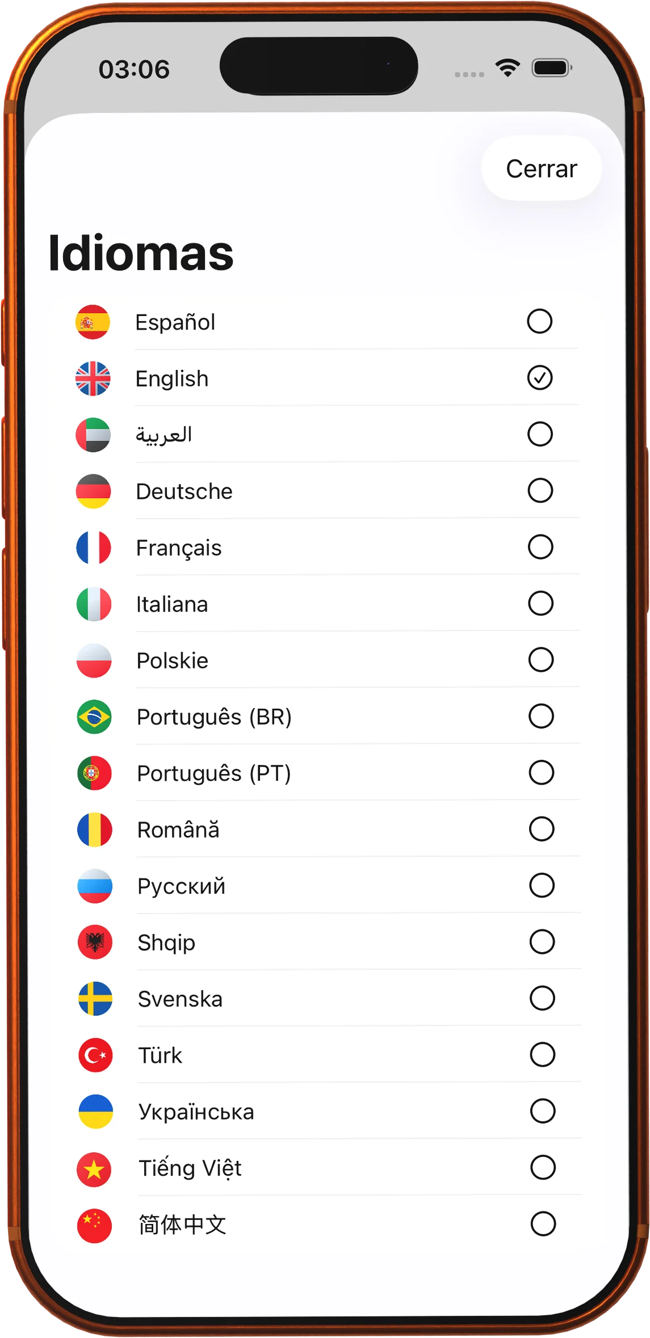Choose the Português (PT) language row
The width and height of the screenshot is (650, 1338).
[x=328, y=773]
